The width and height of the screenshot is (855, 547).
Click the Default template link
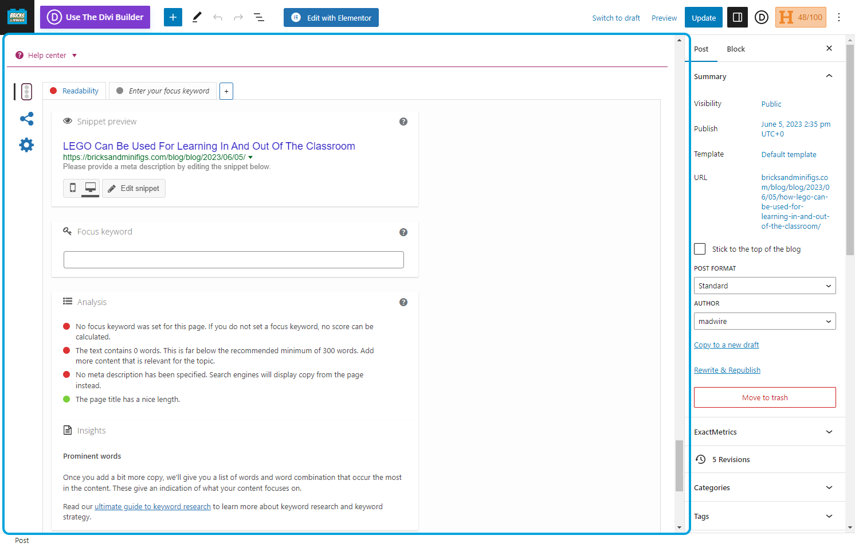[x=789, y=154]
